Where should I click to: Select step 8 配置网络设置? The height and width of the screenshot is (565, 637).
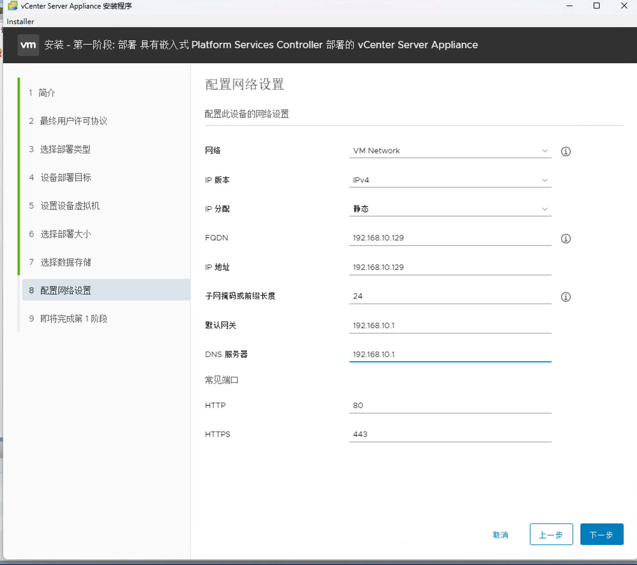click(x=106, y=290)
